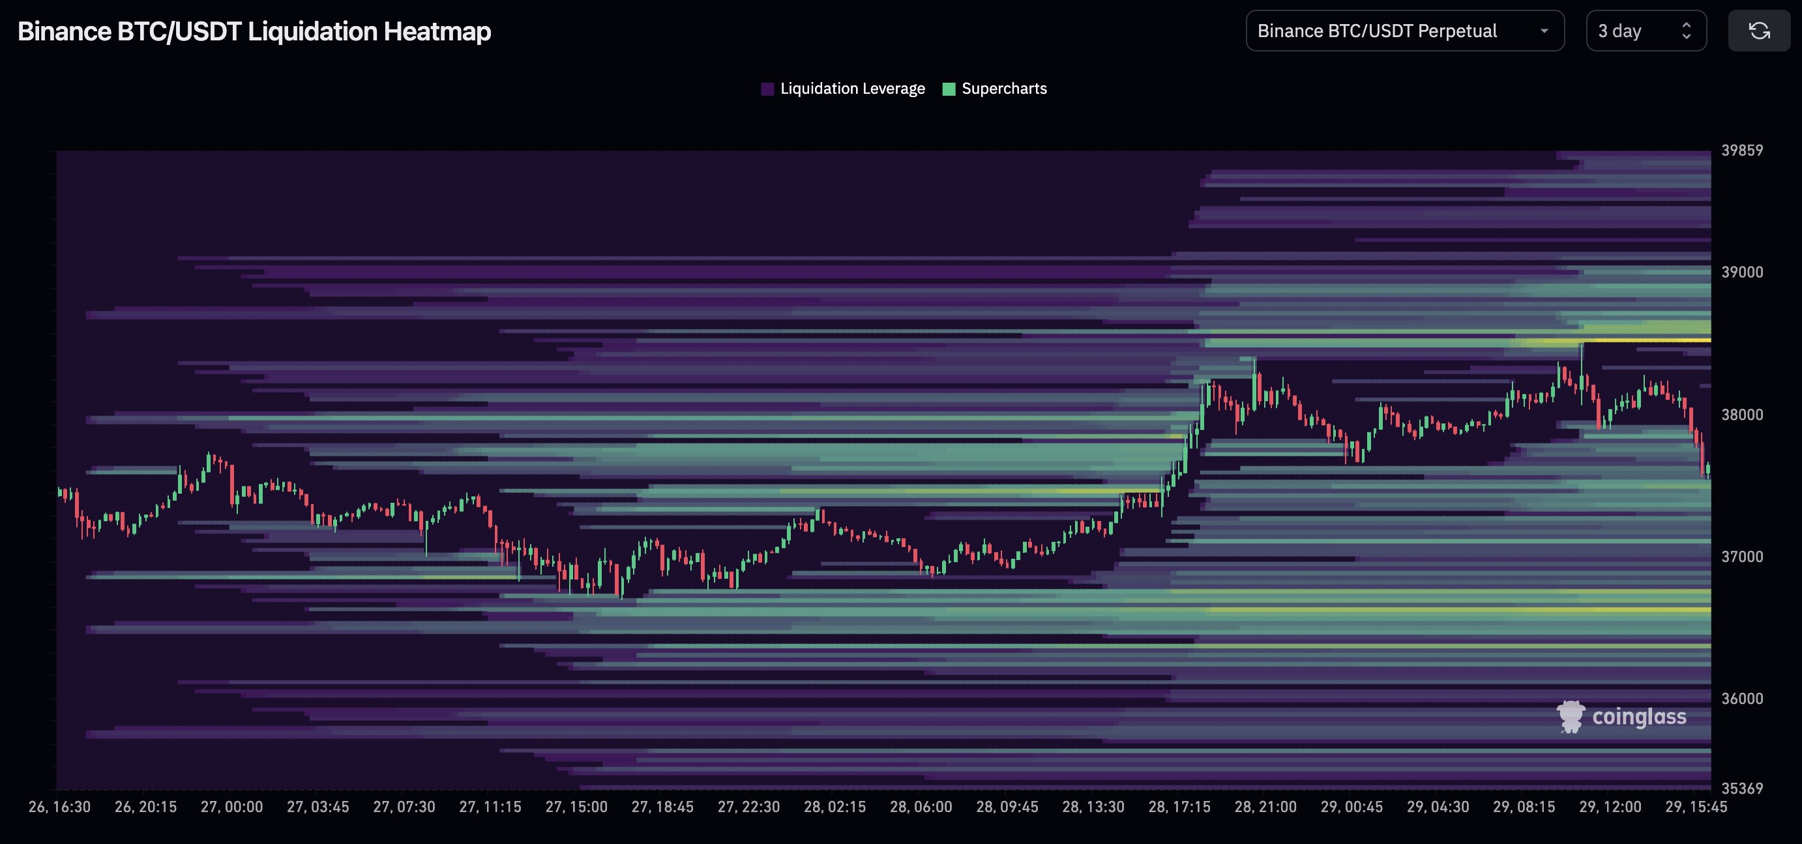The width and height of the screenshot is (1802, 844).
Task: Click the 37000 price axis label
Action: click(x=1742, y=557)
